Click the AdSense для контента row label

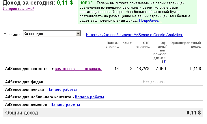coord(26,69)
